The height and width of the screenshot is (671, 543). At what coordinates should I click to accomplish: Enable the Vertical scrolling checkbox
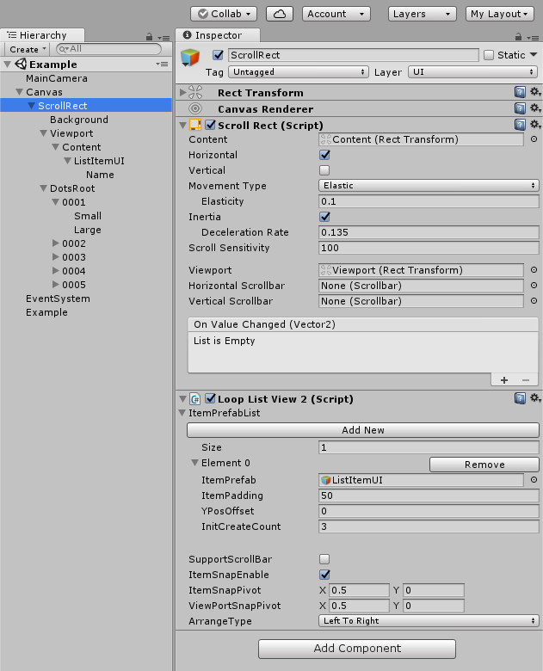point(324,170)
